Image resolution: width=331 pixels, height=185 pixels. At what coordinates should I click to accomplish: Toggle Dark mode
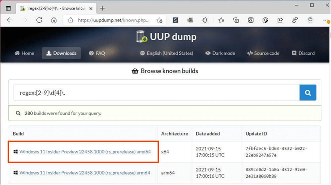220,53
